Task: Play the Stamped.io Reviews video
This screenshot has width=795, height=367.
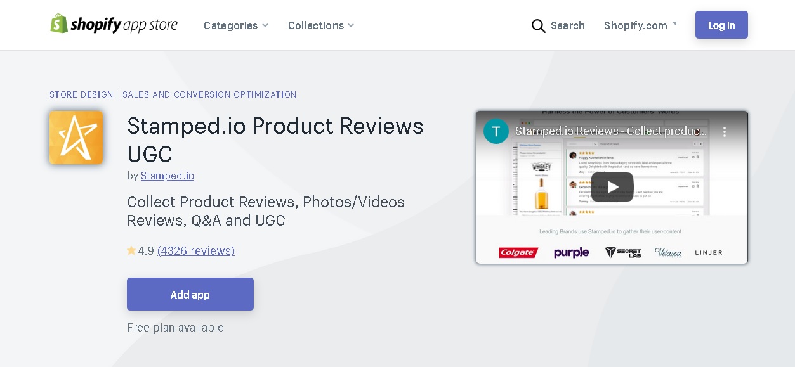Action: pos(612,187)
